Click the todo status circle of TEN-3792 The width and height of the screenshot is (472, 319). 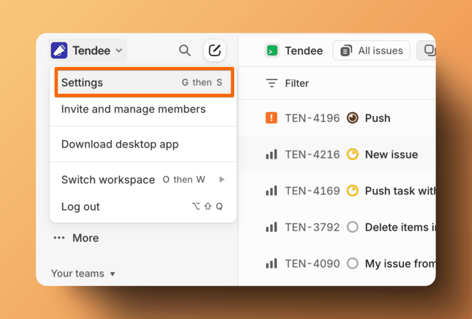353,227
